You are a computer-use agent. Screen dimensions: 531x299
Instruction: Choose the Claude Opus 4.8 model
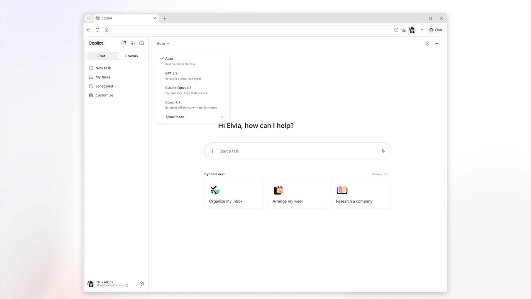click(x=192, y=90)
